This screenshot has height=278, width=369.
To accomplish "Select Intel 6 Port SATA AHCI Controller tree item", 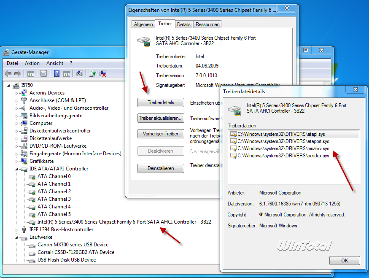I will tap(124, 222).
